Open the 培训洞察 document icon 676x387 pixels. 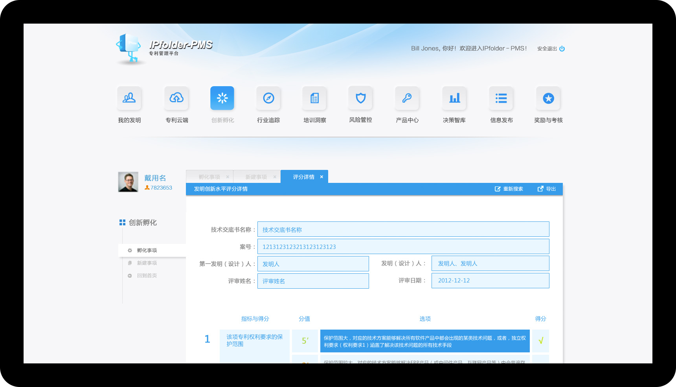click(314, 98)
